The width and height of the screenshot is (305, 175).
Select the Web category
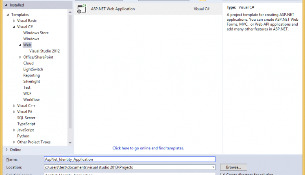[x=27, y=45]
